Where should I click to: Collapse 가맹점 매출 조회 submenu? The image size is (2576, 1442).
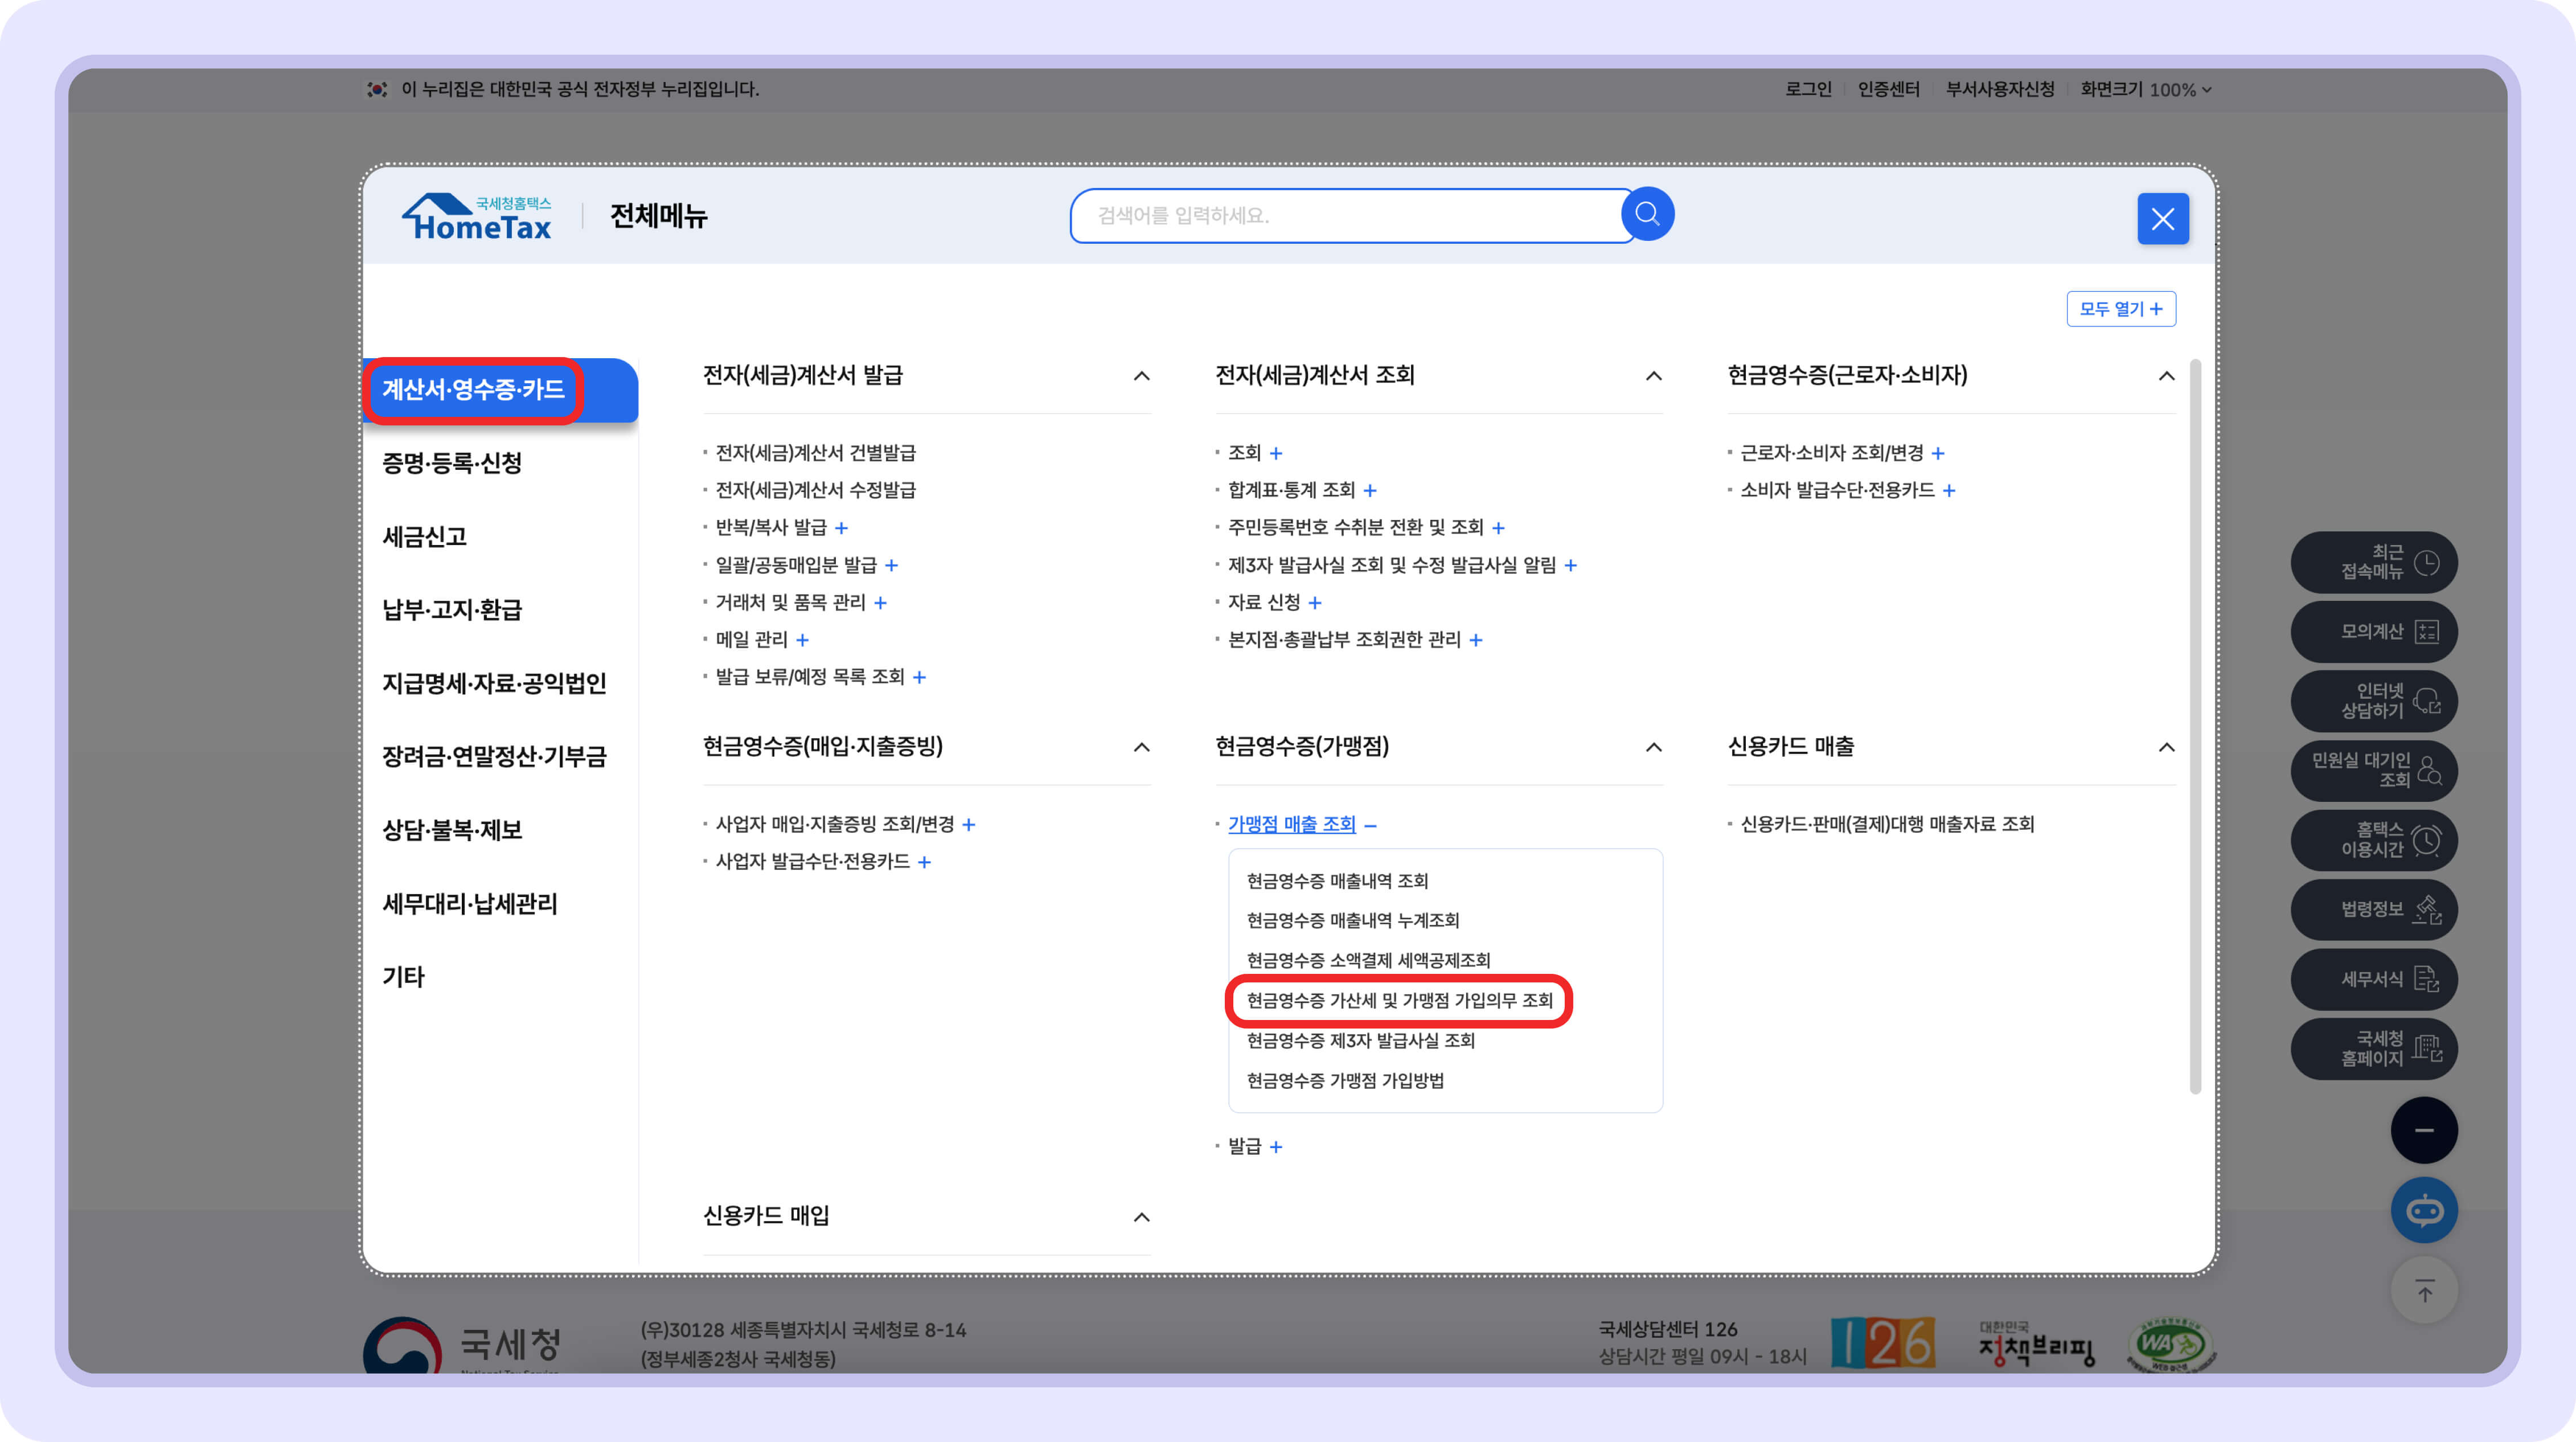(x=1371, y=825)
